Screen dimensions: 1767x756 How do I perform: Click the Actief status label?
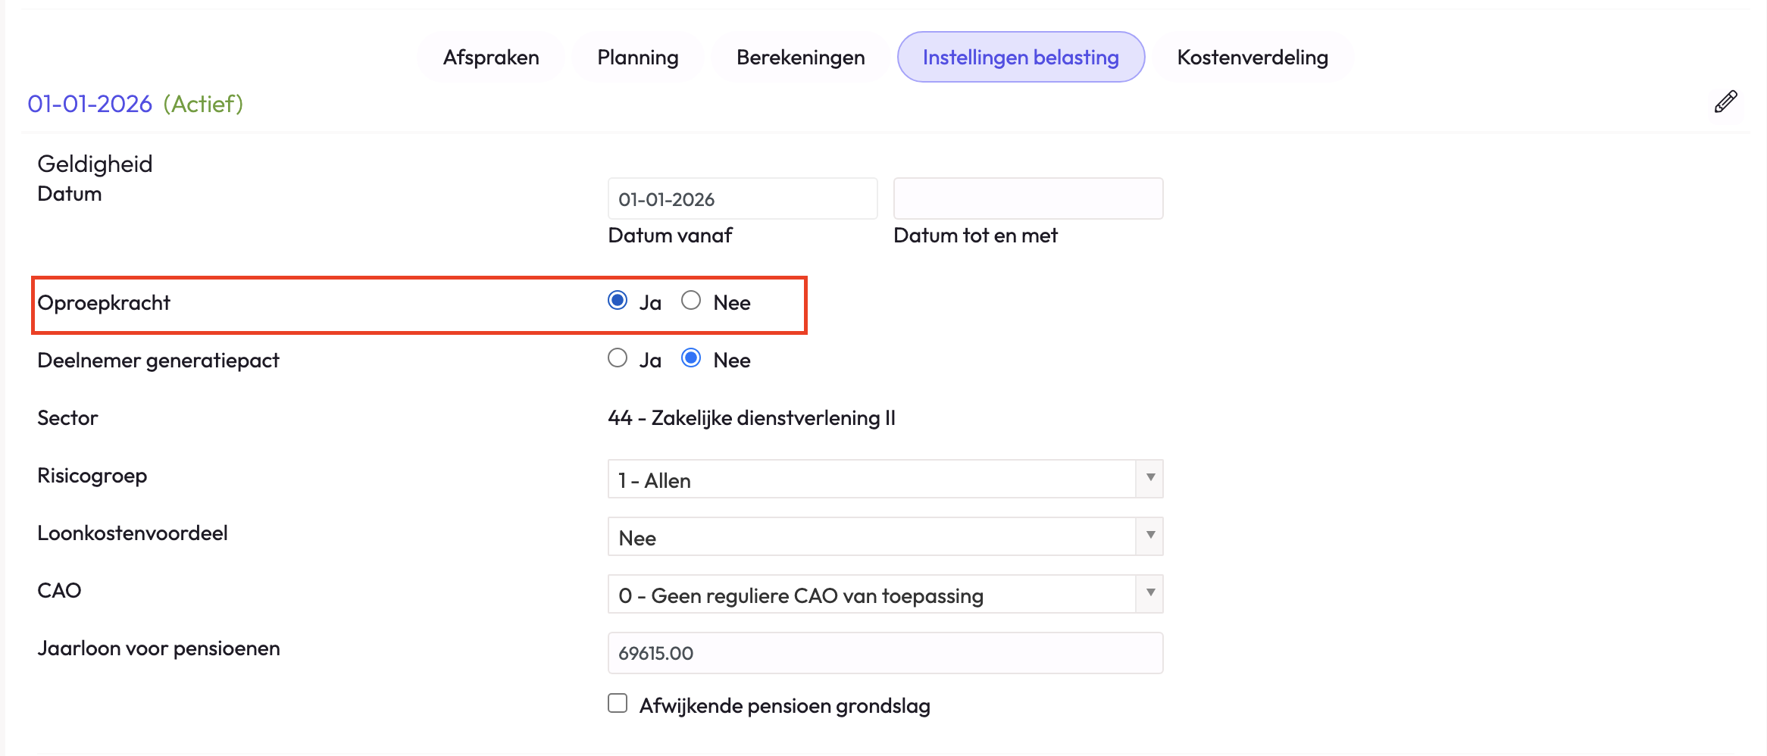coord(203,104)
